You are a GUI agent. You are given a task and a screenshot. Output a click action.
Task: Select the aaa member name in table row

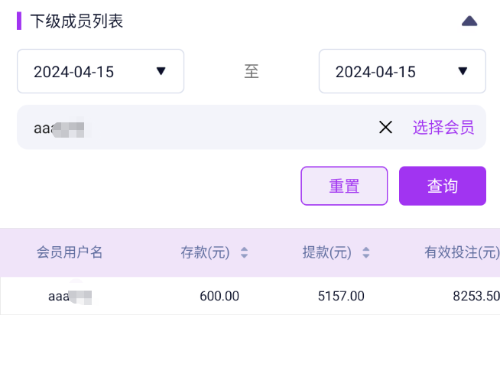70,296
